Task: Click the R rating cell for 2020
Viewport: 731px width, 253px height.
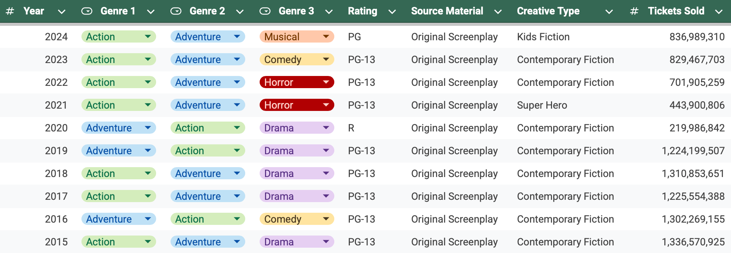Action: pos(351,128)
